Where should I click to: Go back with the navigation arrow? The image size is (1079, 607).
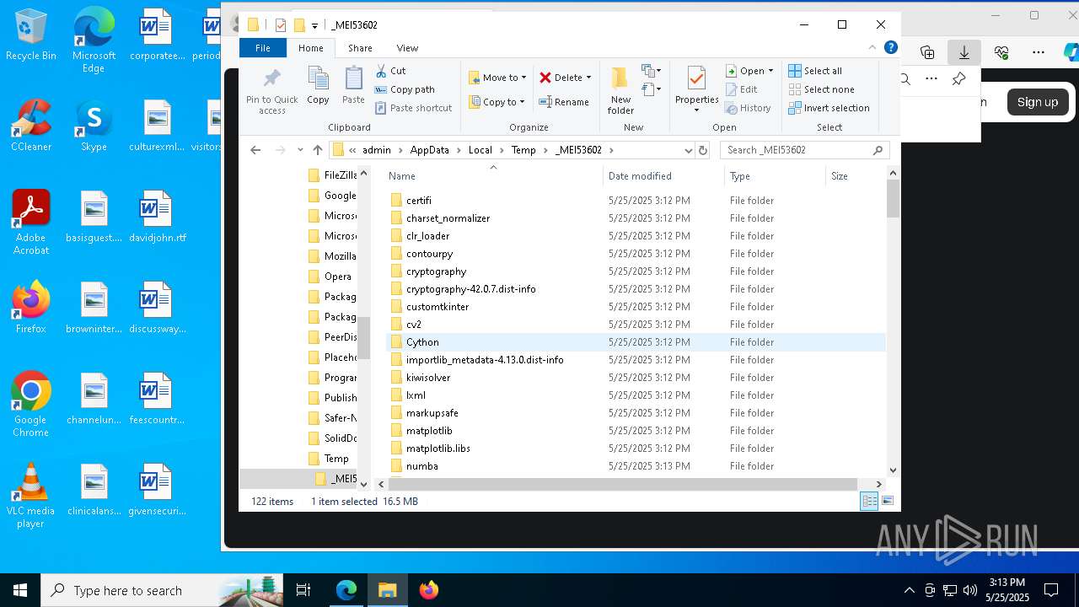click(256, 150)
